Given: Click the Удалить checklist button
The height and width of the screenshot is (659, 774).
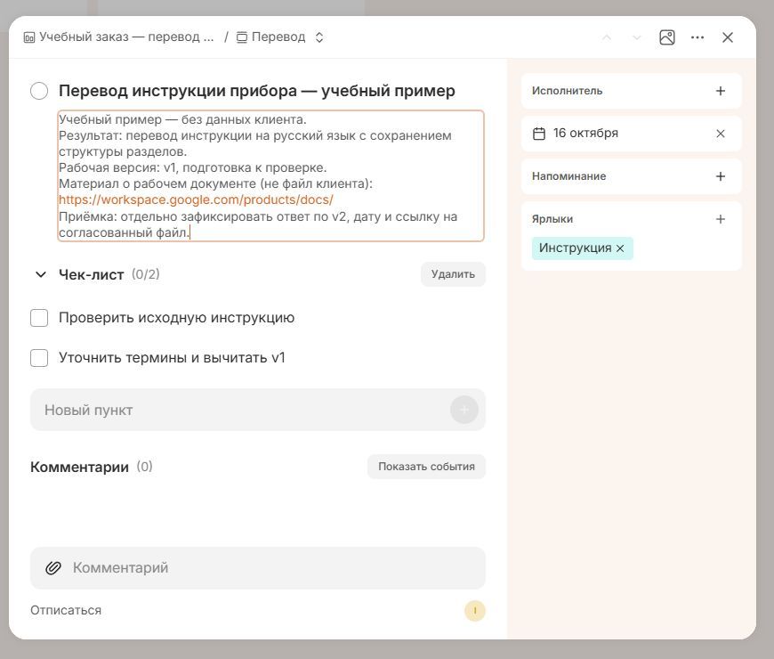Looking at the screenshot, I should click(x=453, y=274).
